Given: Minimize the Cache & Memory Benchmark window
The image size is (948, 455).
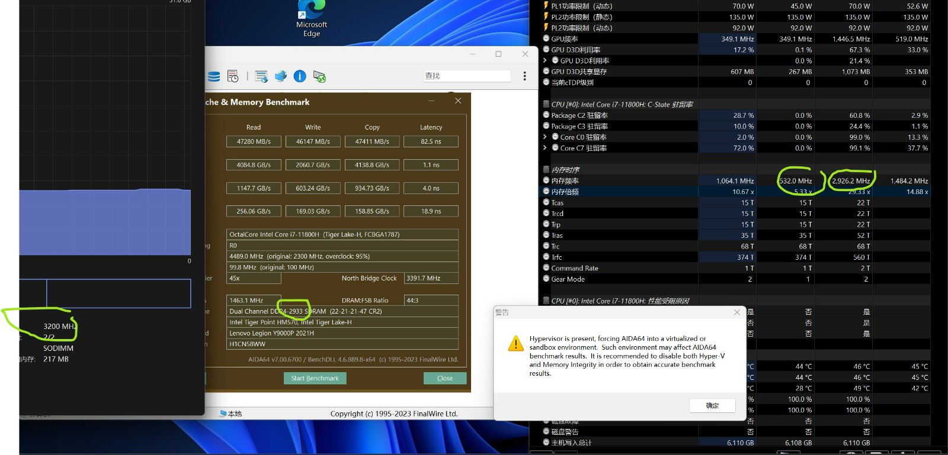Looking at the screenshot, I should coord(431,101).
